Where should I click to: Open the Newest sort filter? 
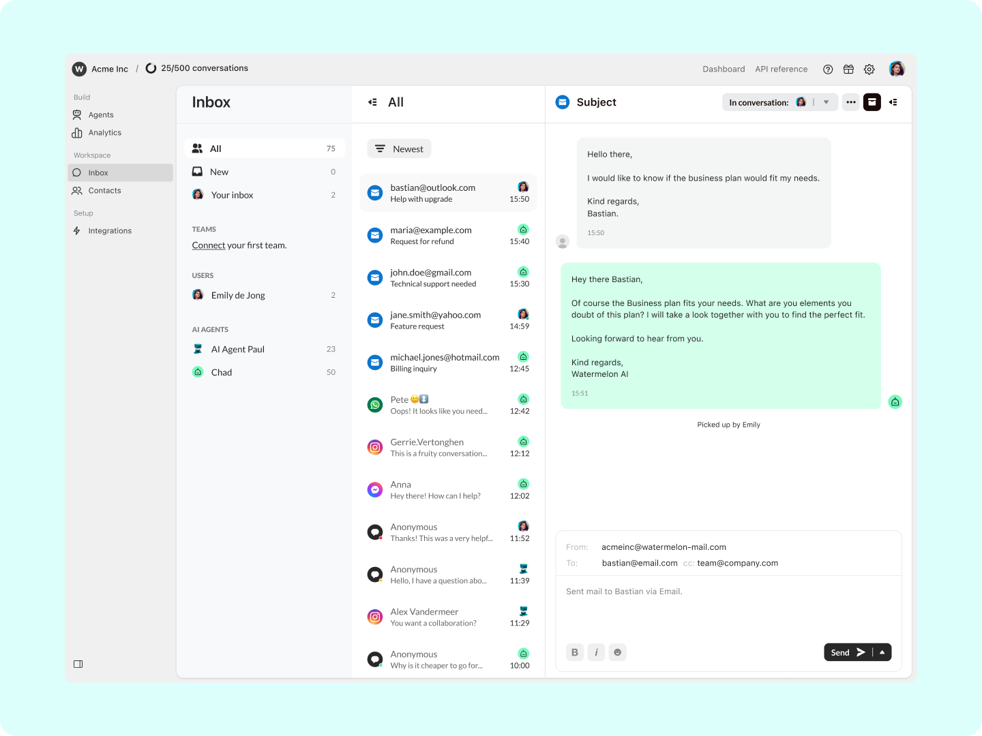tap(399, 149)
